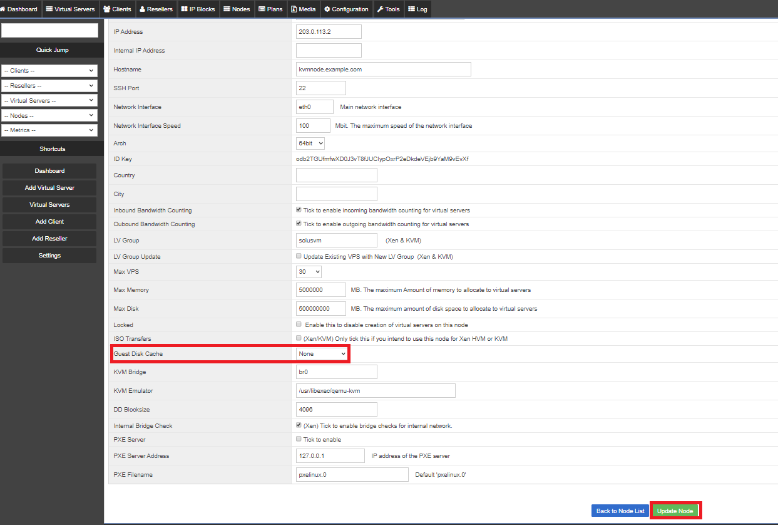The width and height of the screenshot is (778, 525).
Task: Open the Log tab
Action: point(417,9)
